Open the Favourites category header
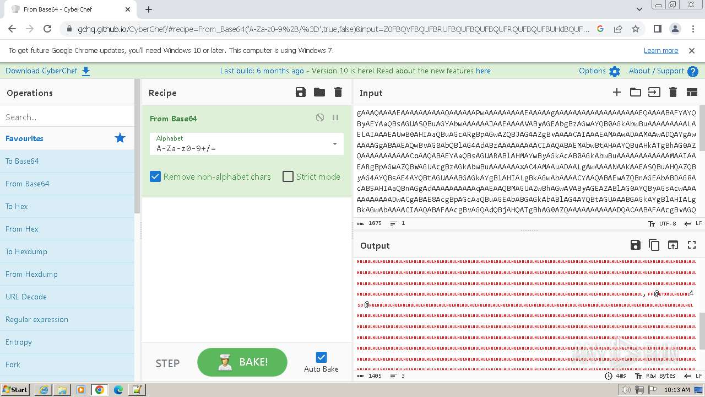The height and width of the screenshot is (397, 705). pos(67,138)
